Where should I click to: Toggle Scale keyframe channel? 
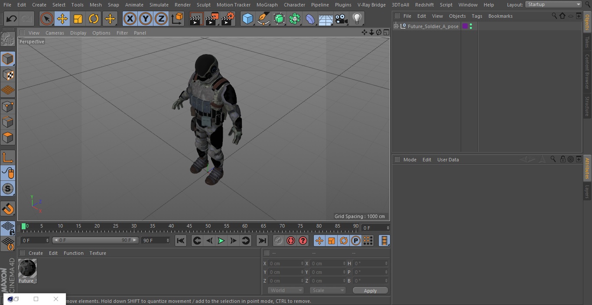click(x=332, y=241)
